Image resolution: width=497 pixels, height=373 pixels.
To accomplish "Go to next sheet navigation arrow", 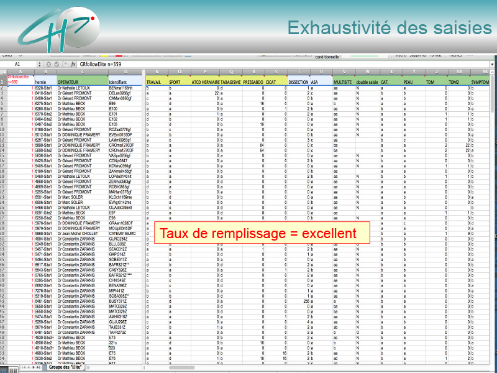I will point(34,367).
